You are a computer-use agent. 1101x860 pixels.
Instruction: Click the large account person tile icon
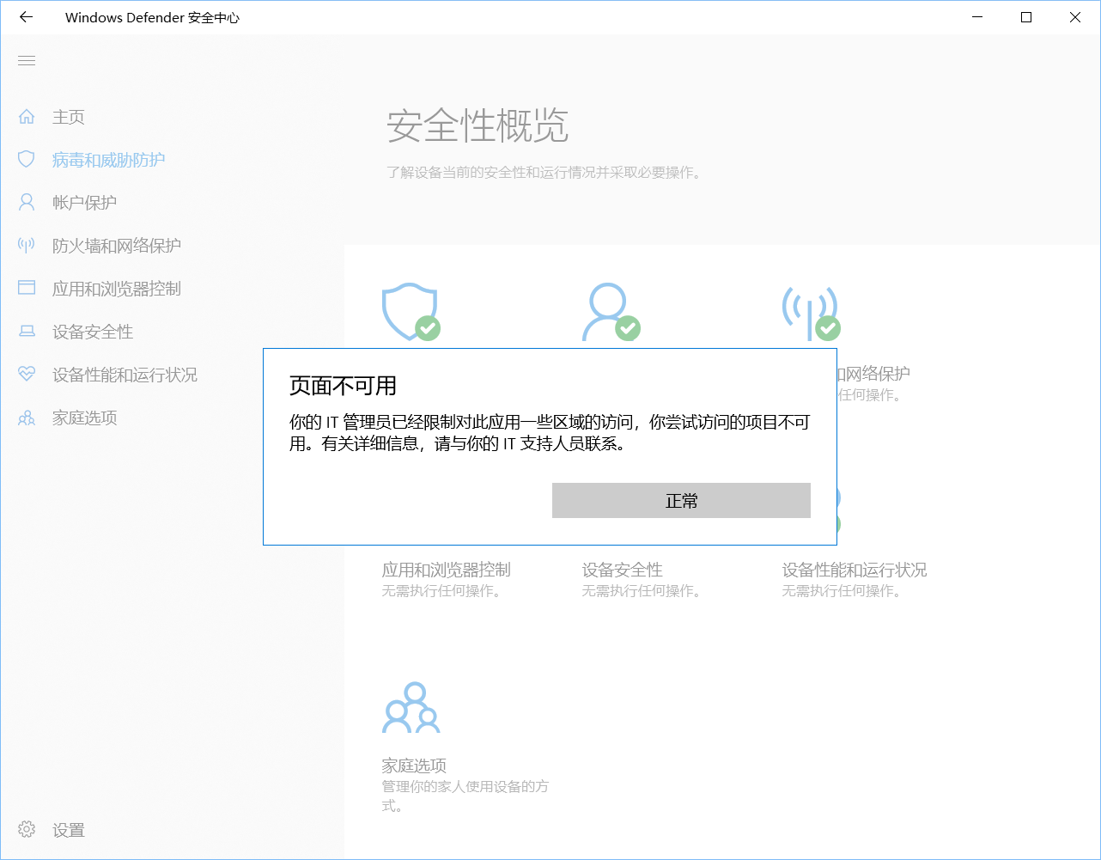pos(611,312)
